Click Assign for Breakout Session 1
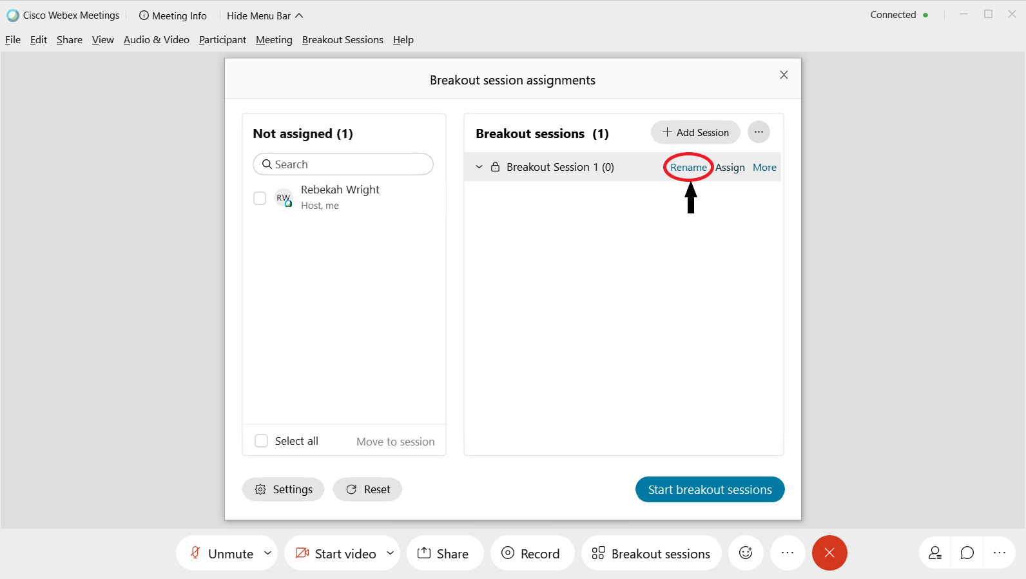 click(730, 168)
